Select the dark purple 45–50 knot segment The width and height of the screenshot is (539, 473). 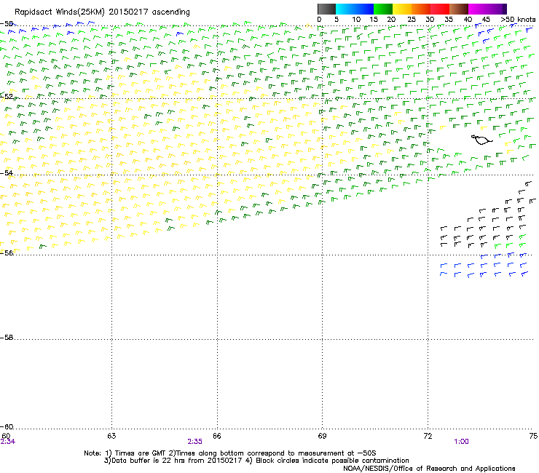(x=497, y=9)
